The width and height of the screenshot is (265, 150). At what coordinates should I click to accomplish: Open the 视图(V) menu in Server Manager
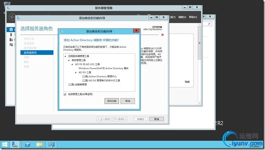coord(182,17)
